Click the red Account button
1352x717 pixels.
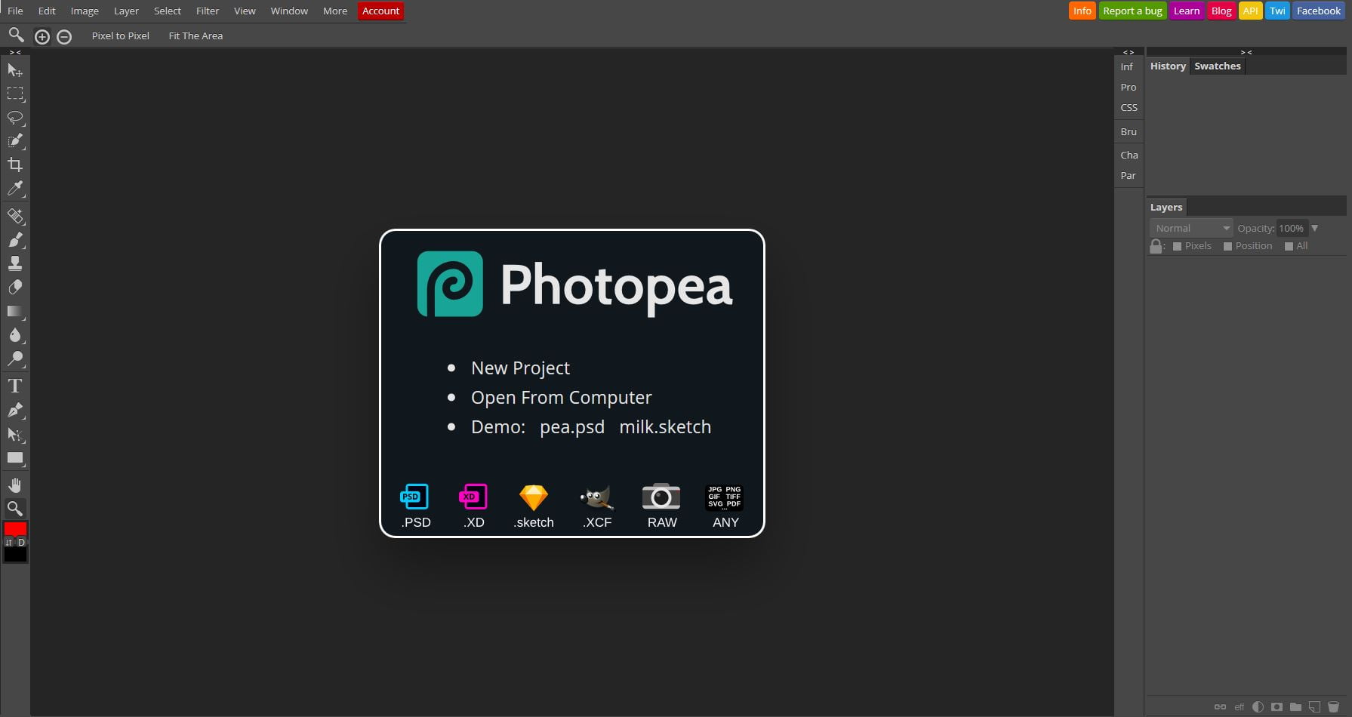point(380,11)
